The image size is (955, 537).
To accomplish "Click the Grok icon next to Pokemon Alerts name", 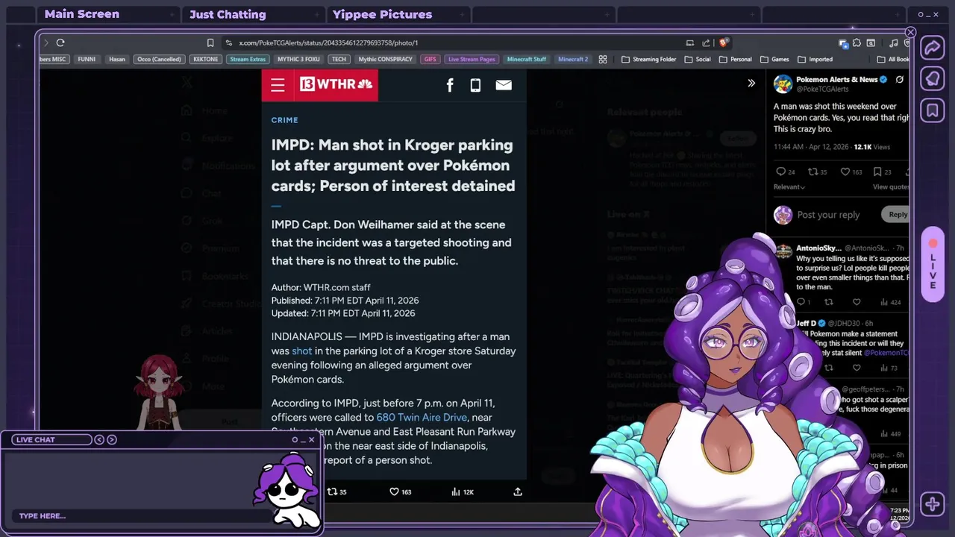I will tap(900, 80).
